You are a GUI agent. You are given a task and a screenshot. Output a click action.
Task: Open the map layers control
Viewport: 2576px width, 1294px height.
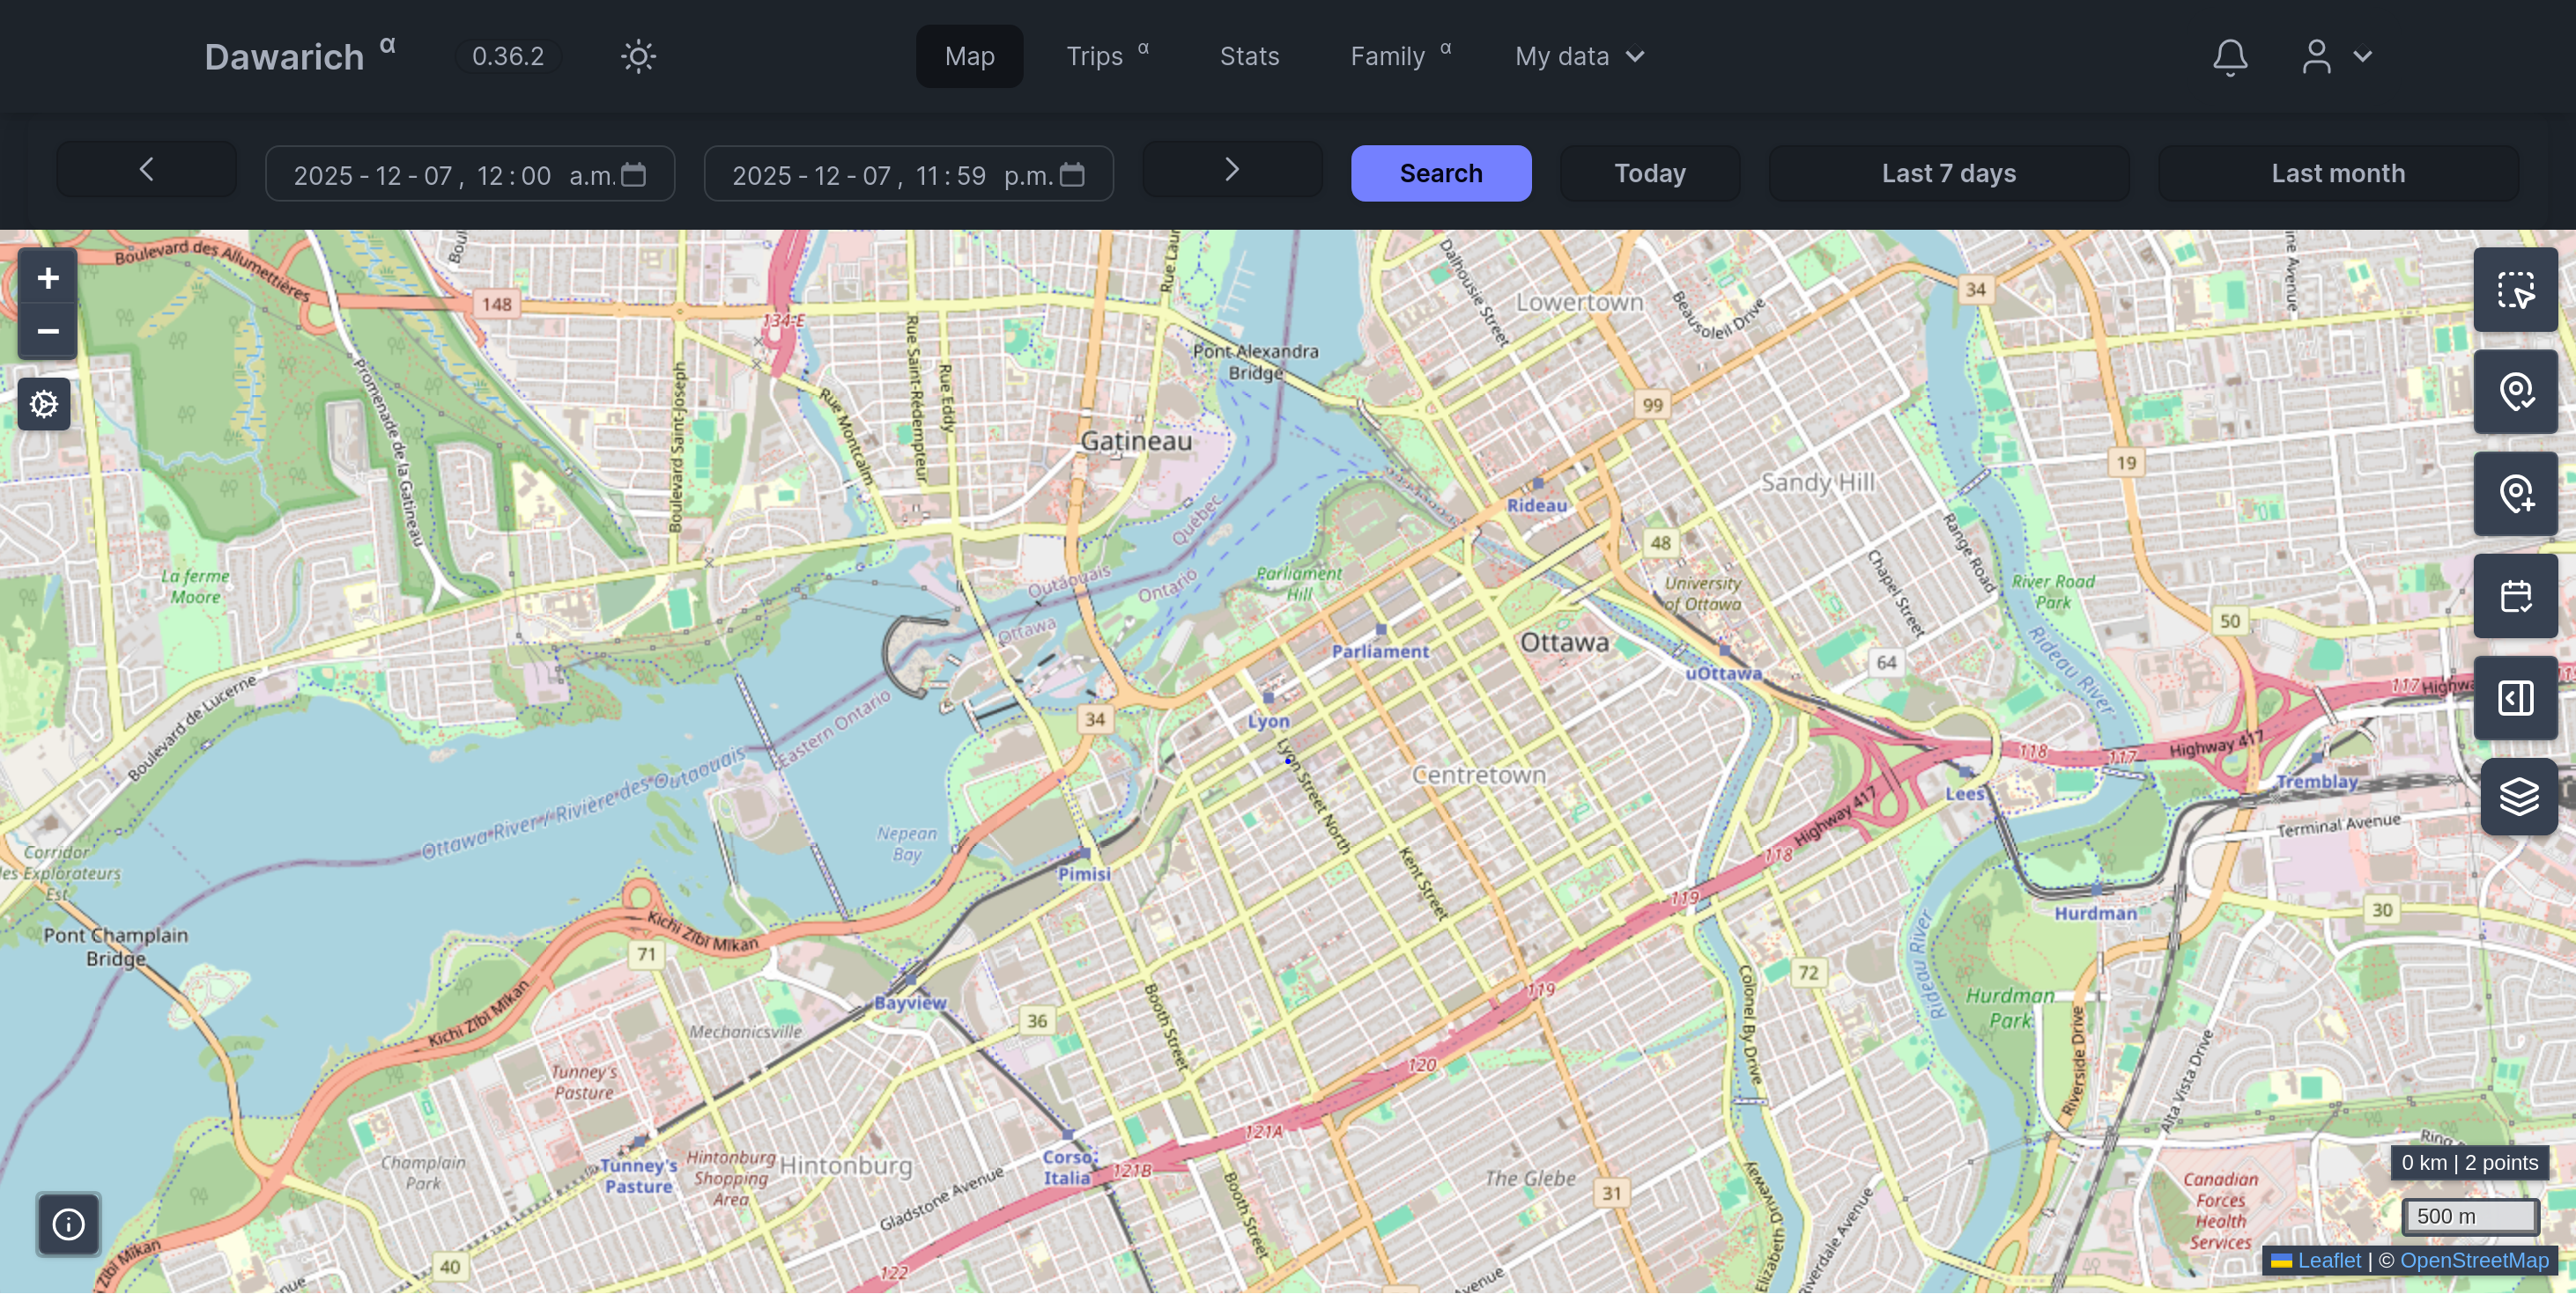2518,797
